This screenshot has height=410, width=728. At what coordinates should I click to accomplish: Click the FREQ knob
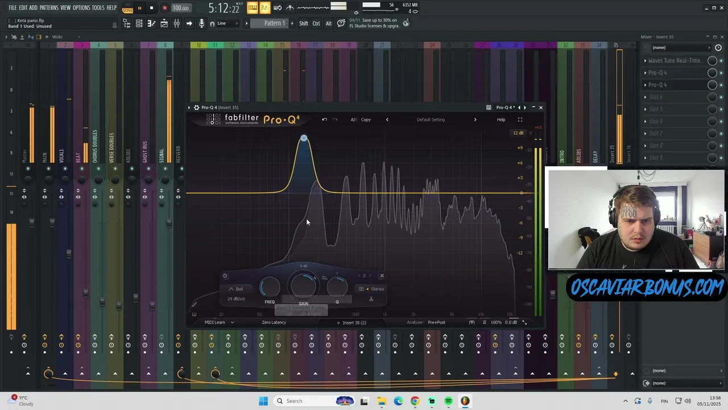(270, 288)
